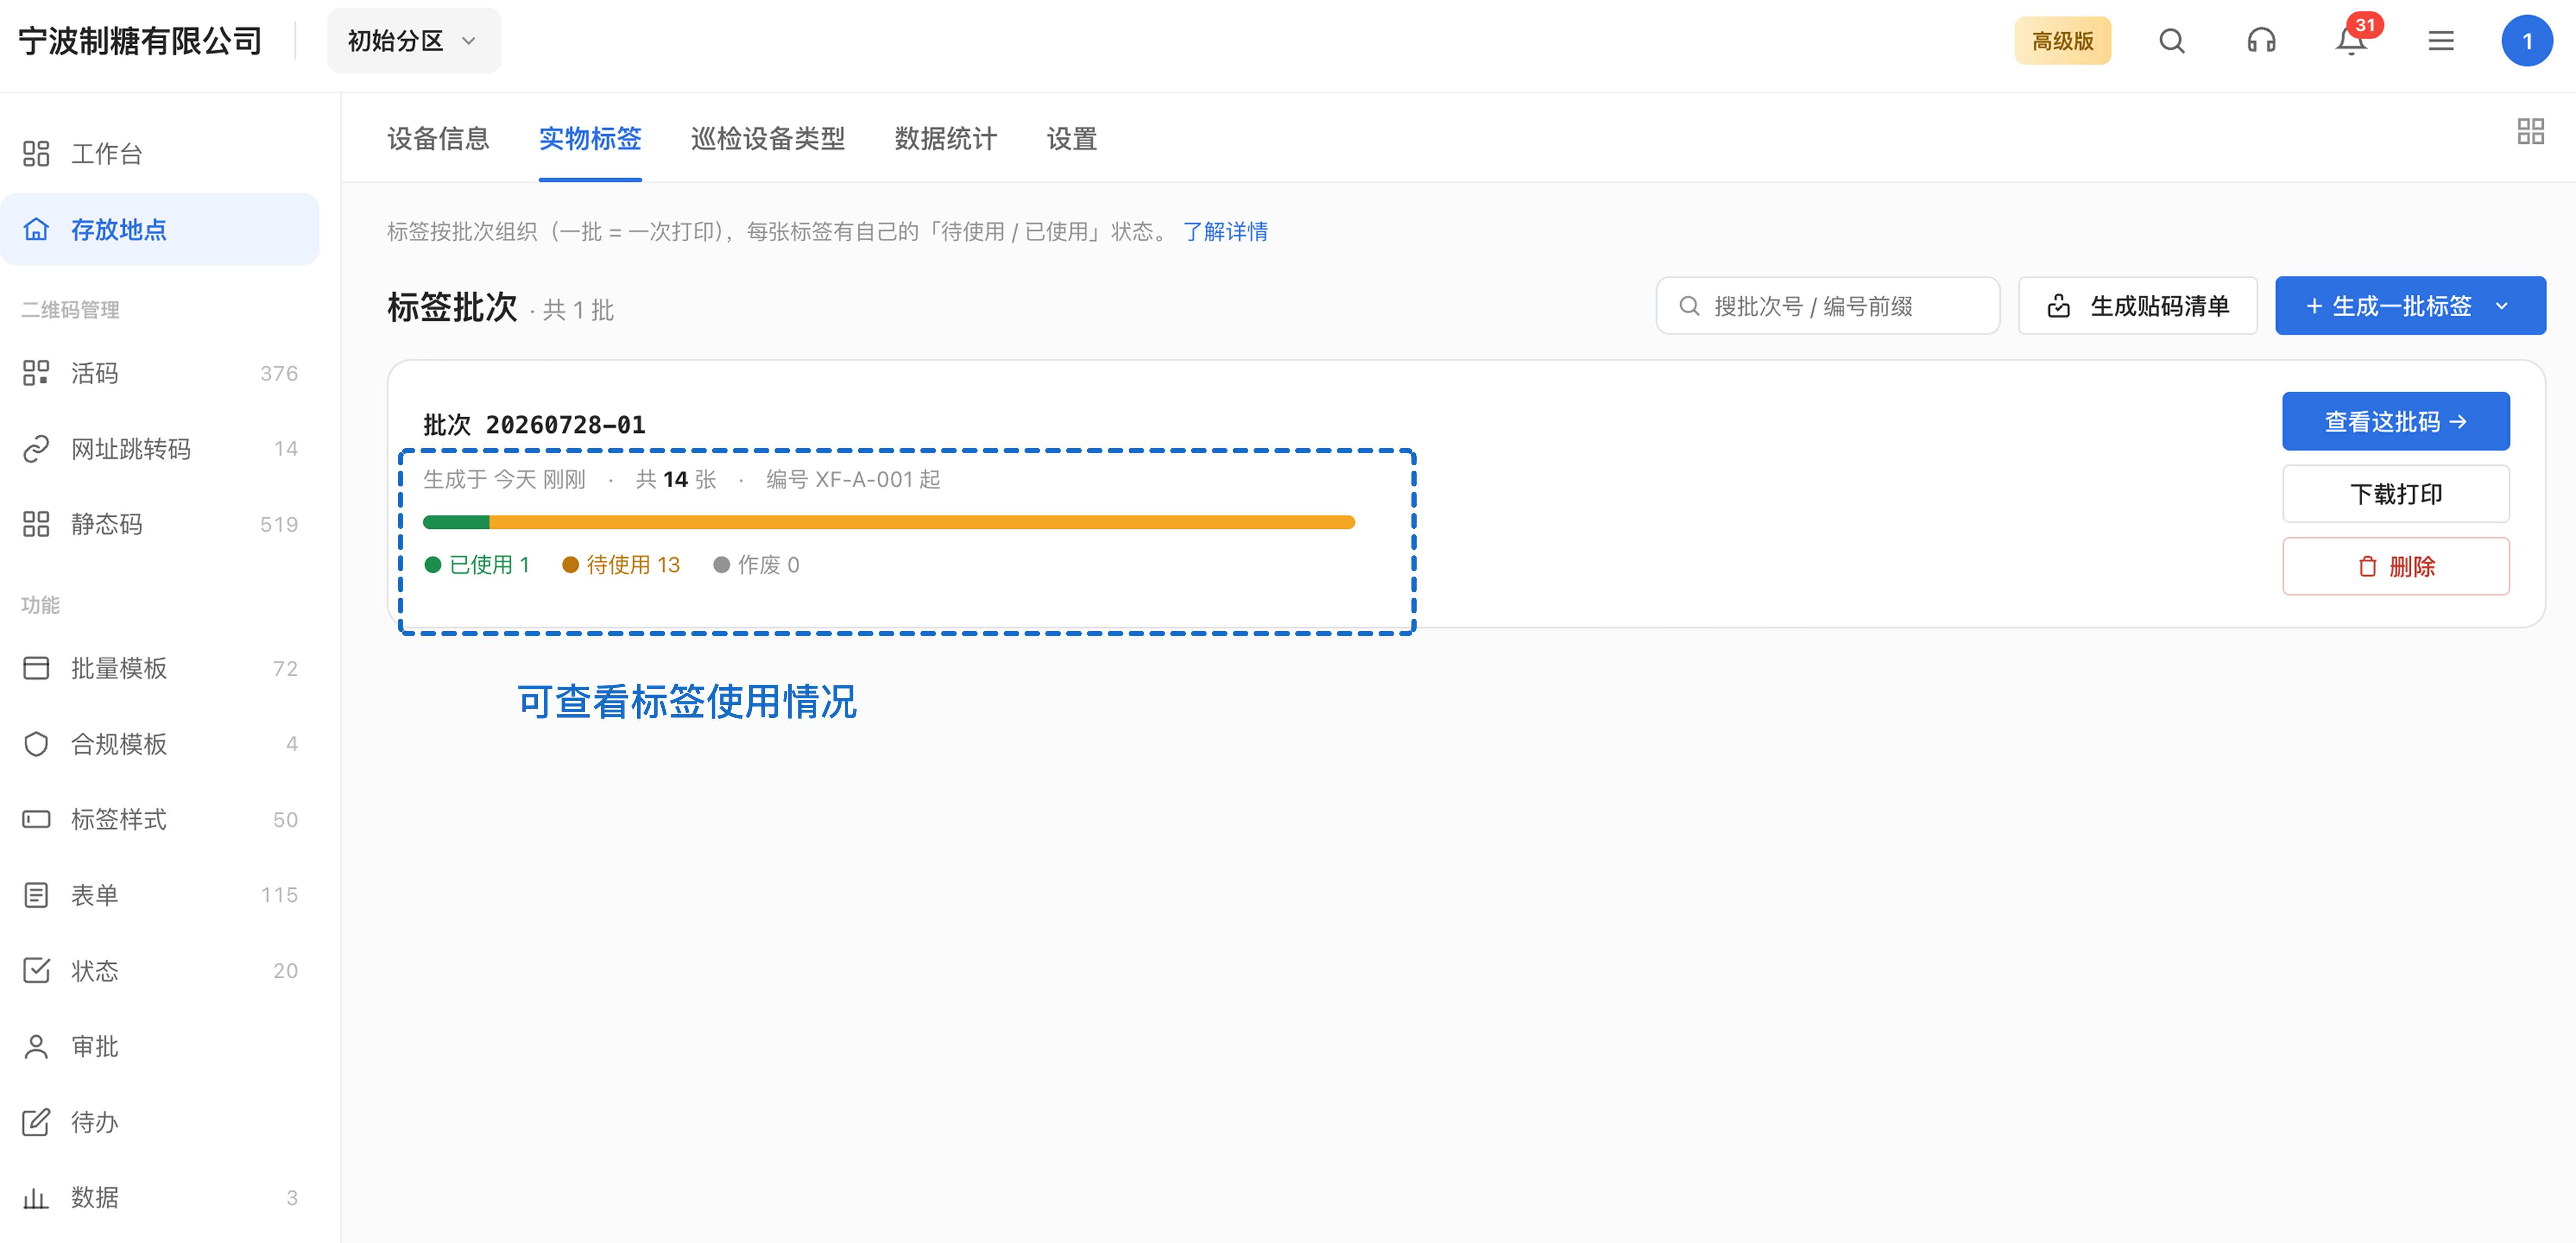Click the 高级版 badge

(2062, 41)
